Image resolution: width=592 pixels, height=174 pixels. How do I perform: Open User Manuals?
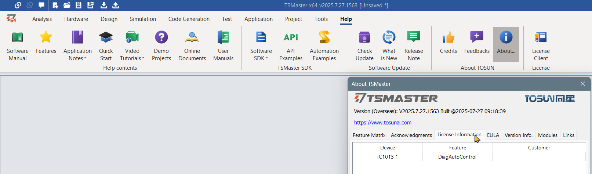[223, 46]
